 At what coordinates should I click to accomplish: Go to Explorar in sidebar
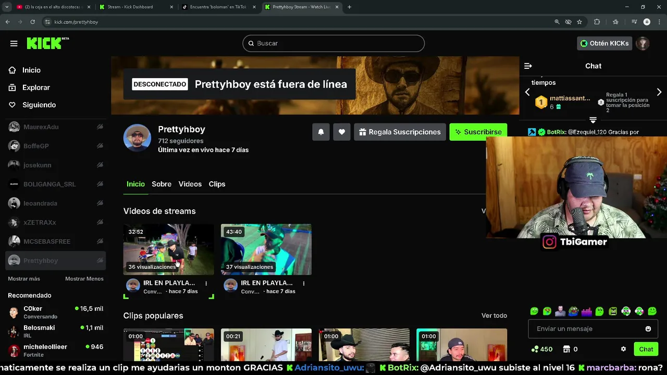pos(36,87)
